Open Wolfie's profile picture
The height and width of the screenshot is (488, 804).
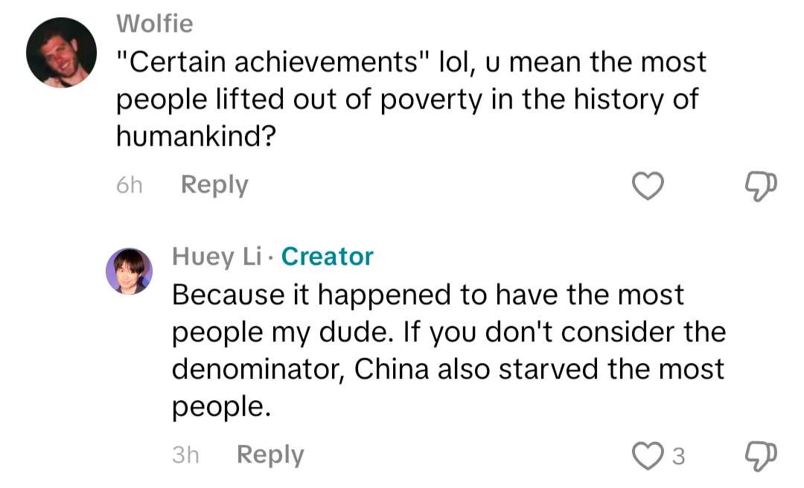click(61, 53)
